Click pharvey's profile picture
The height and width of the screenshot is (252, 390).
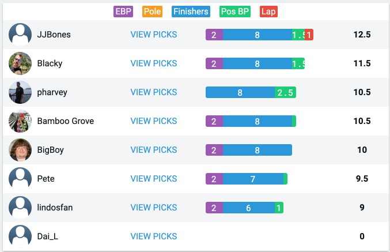[20, 92]
